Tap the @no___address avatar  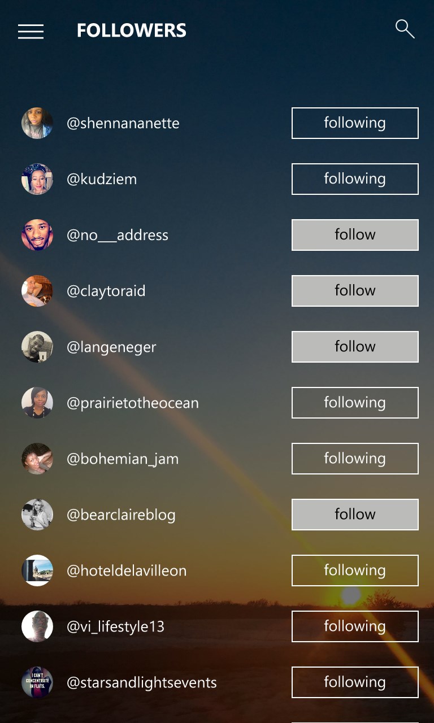coord(37,235)
